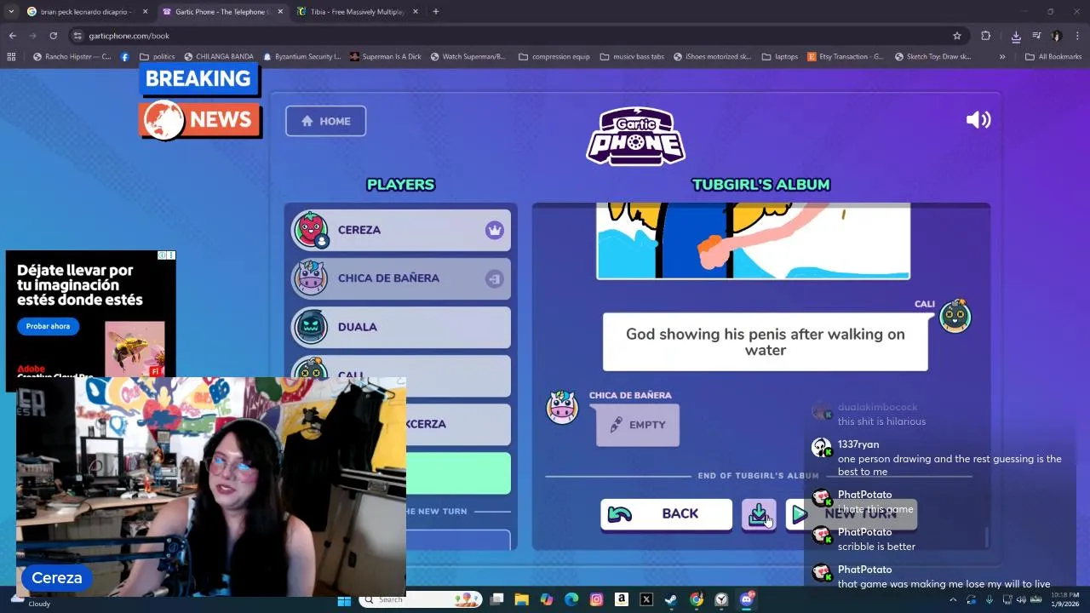This screenshot has width=1090, height=613.
Task: Open the tab search dropdown arrow
Action: coord(10,12)
